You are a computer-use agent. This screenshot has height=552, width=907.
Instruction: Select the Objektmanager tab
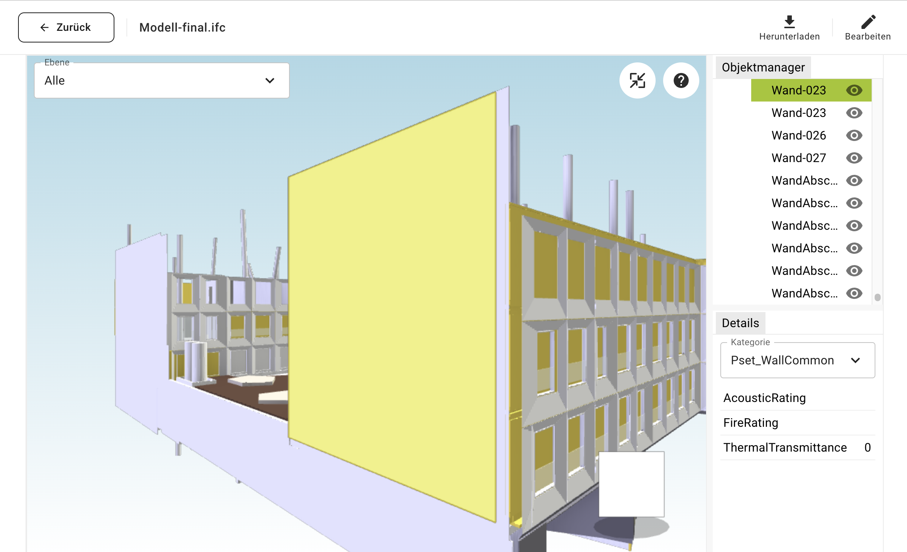click(763, 67)
